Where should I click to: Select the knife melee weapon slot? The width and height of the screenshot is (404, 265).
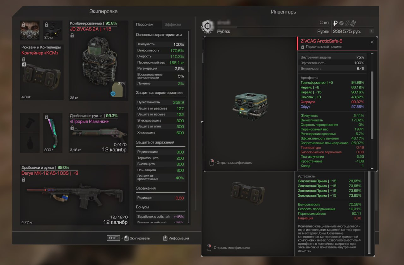(x=53, y=133)
